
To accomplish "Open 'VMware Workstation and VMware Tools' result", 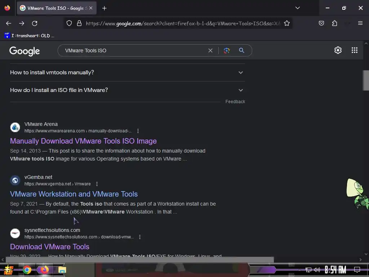I will (74, 194).
